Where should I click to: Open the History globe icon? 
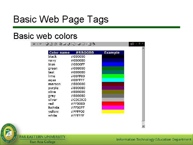coord(69,44)
